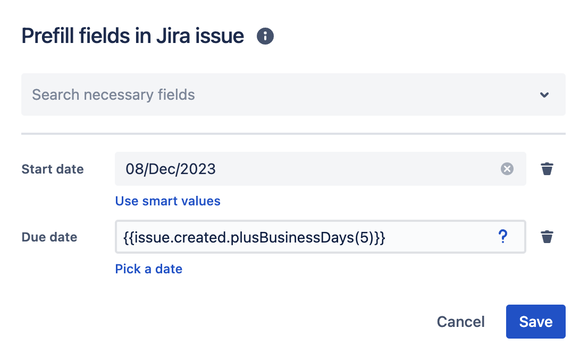588x363 pixels.
Task: Focus the Search necessary fields placeholder text
Action: click(x=114, y=95)
